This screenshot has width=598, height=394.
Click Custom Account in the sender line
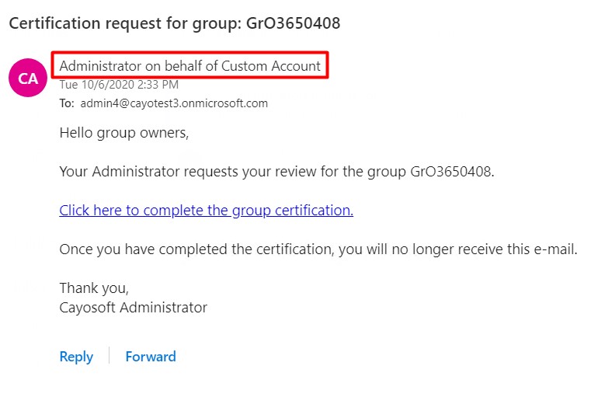point(271,66)
